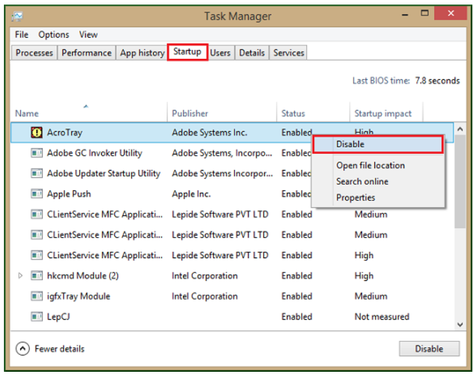Viewport: 473px width, 375px height.
Task: Switch to the Users tab
Action: [220, 53]
